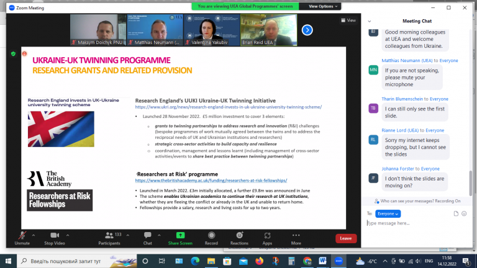477x268 pixels.
Task: Click the emoji icon in chat
Action: click(464, 213)
